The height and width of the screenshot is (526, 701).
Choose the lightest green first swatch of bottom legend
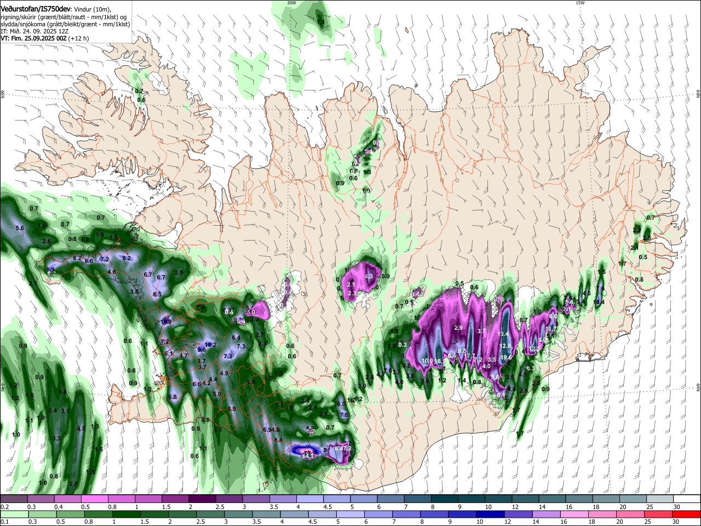point(14,514)
